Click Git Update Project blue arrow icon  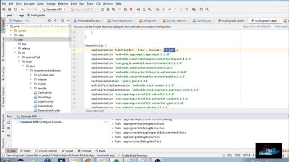(x=163, y=9)
